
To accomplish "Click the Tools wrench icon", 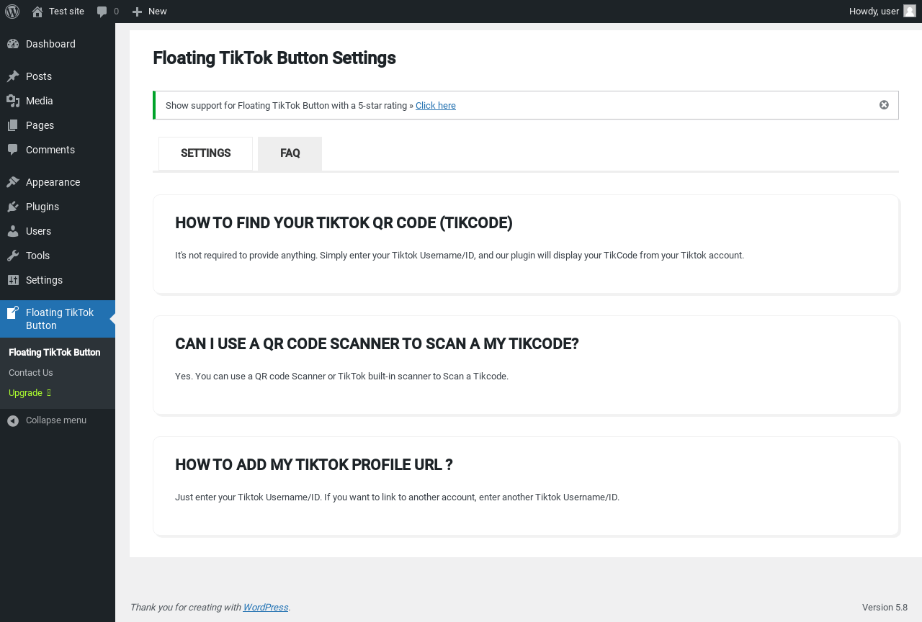I will 13,256.
